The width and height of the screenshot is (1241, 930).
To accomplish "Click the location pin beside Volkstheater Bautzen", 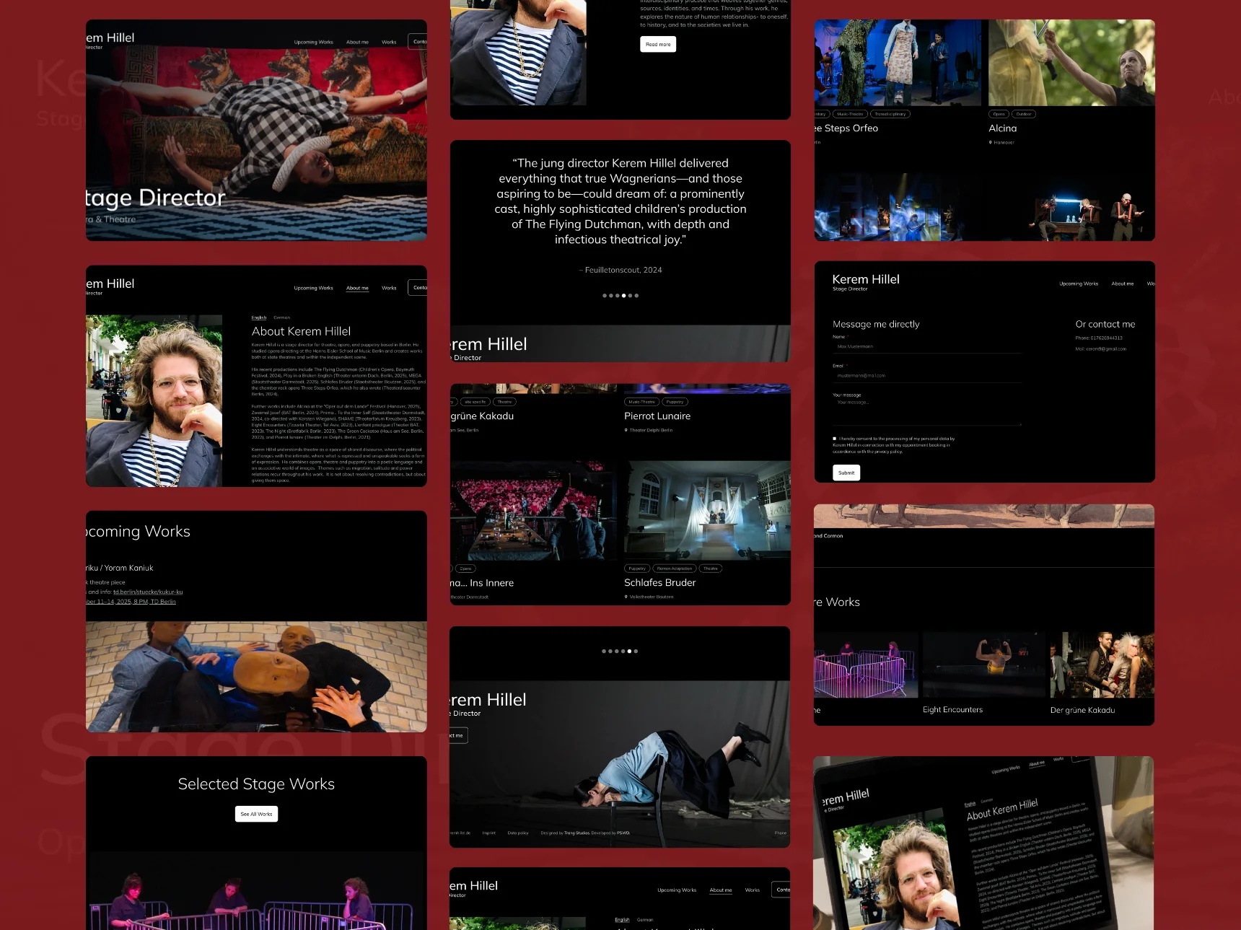I will point(626,597).
